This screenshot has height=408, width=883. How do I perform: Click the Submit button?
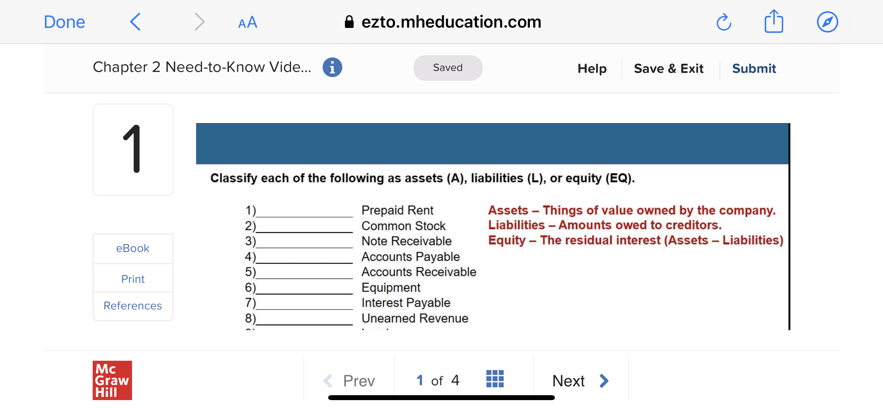tap(754, 69)
